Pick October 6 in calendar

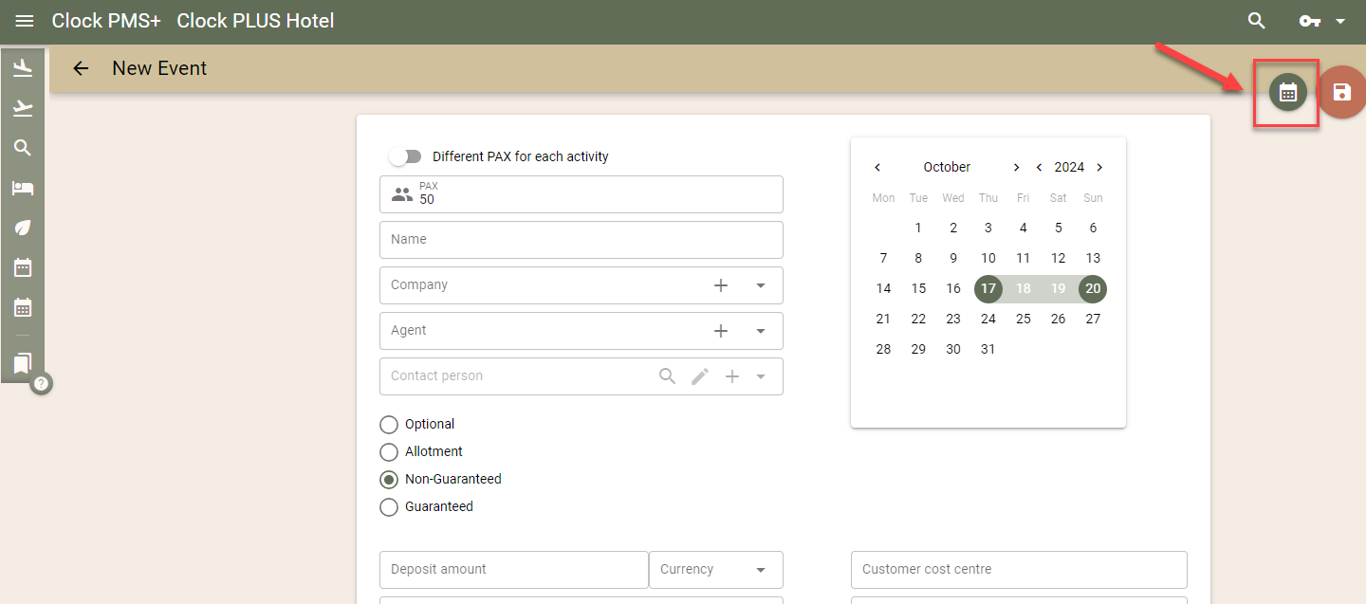coord(1093,228)
